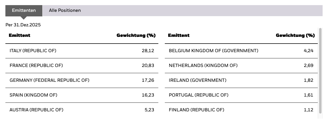Click IRELAND (GOVERNMENT) issuer
This screenshot has height=124, width=328.
tap(197, 80)
